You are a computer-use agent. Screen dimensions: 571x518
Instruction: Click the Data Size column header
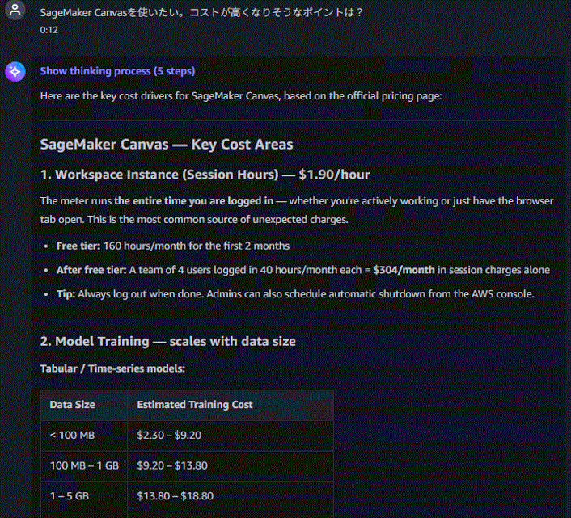tap(84, 405)
